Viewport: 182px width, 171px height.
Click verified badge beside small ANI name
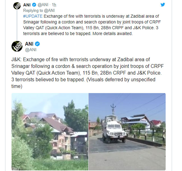point(34,5)
